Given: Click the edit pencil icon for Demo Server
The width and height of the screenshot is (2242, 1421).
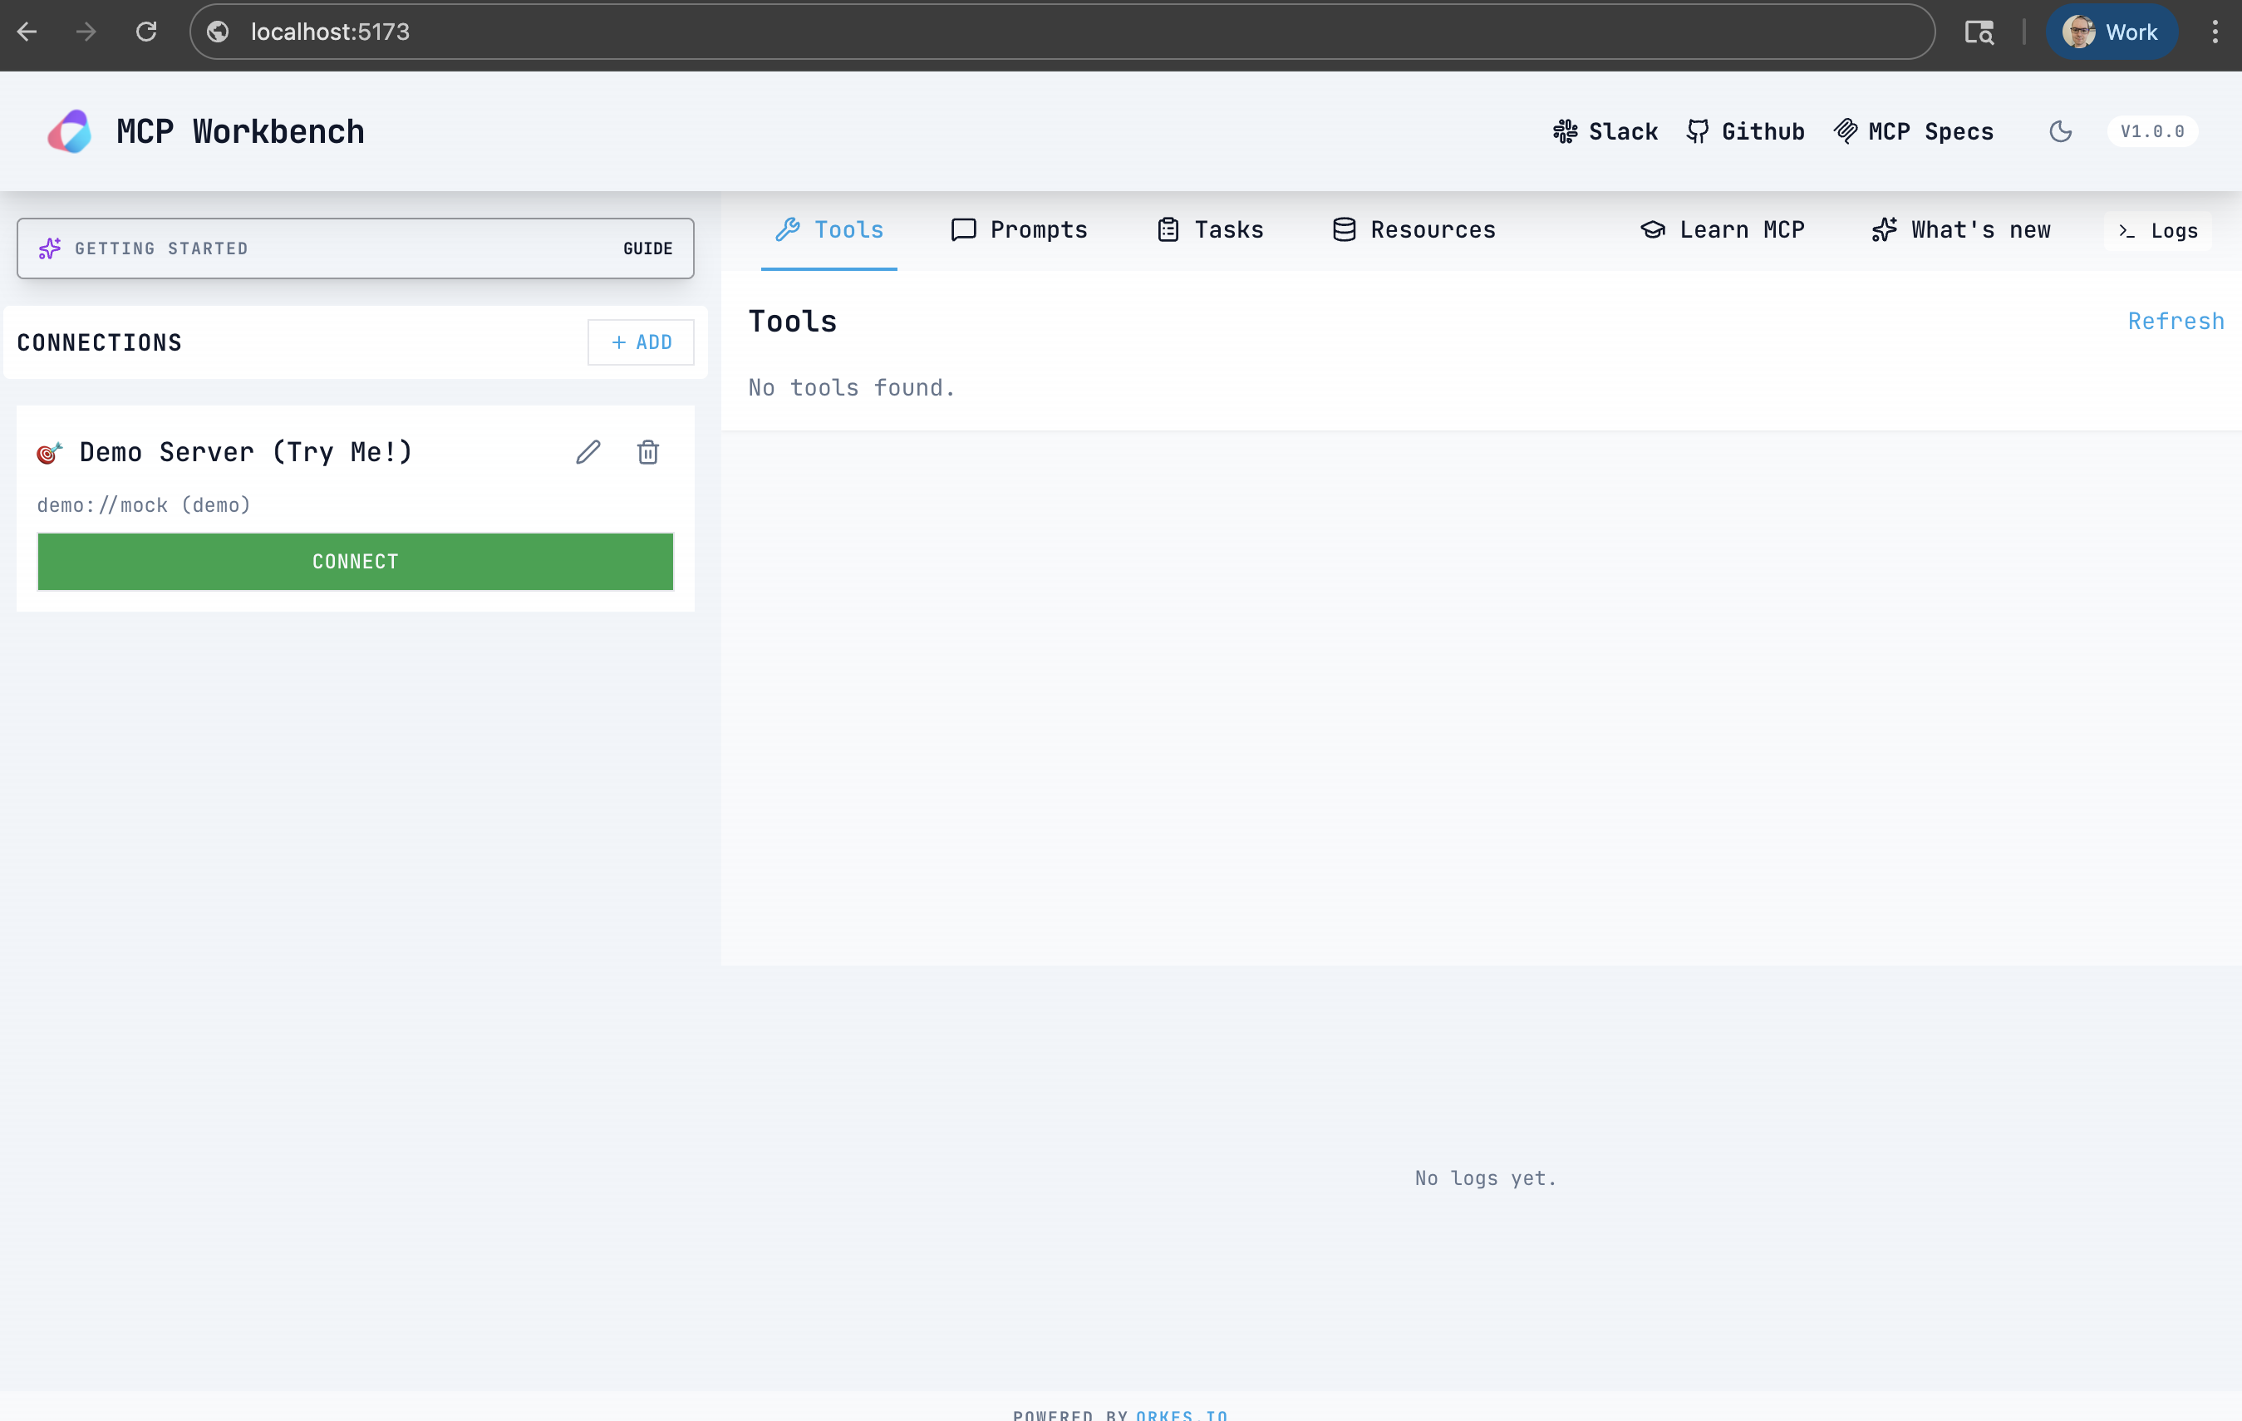Looking at the screenshot, I should coord(588,453).
